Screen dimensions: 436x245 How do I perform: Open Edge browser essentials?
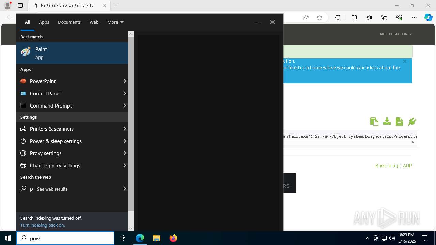point(399,17)
